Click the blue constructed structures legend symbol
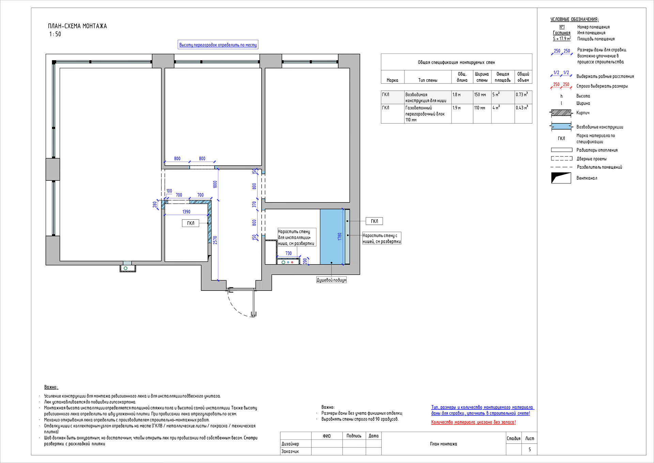Viewport: 654px width, 463px height. (561, 126)
